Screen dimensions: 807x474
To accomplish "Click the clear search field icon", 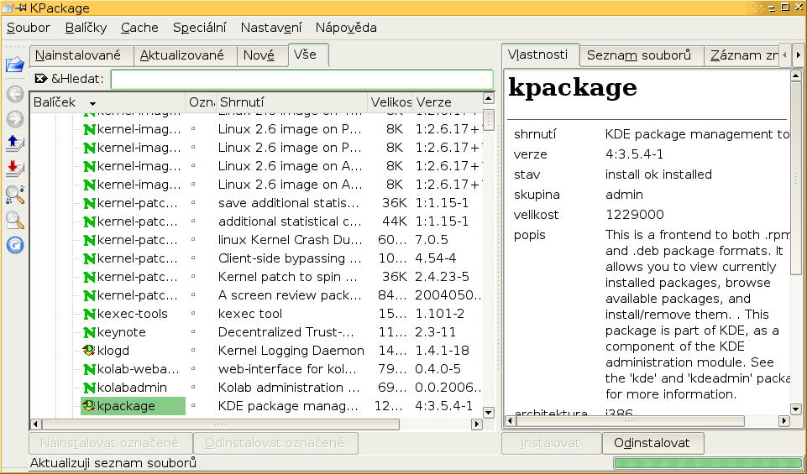I will click(40, 79).
